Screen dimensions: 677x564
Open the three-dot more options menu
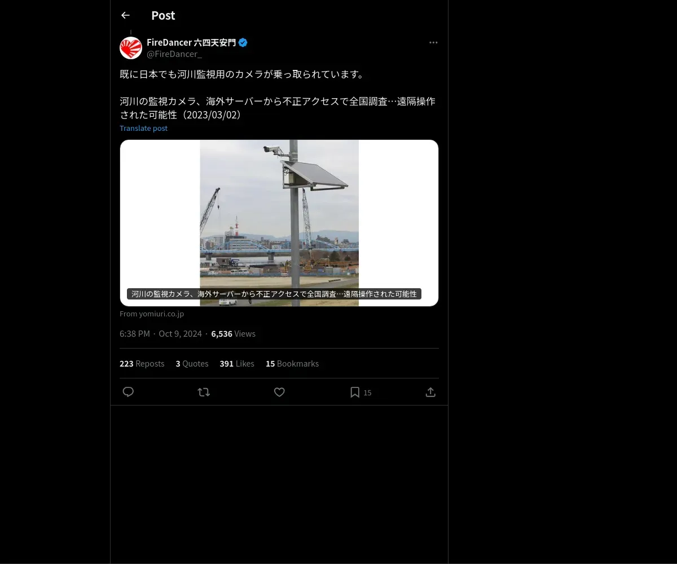pyautogui.click(x=433, y=42)
